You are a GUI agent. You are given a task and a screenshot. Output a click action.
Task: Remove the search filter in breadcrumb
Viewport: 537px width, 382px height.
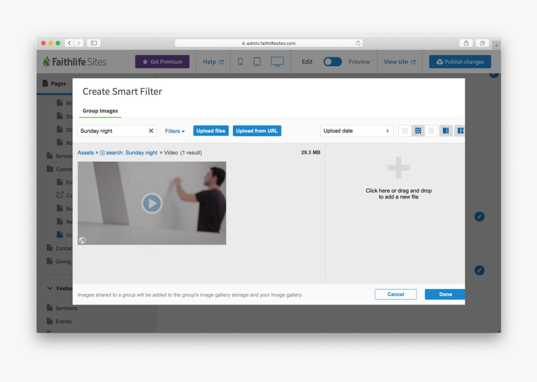pos(102,153)
